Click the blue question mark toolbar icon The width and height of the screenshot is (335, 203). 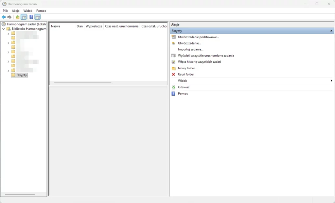coord(31,17)
